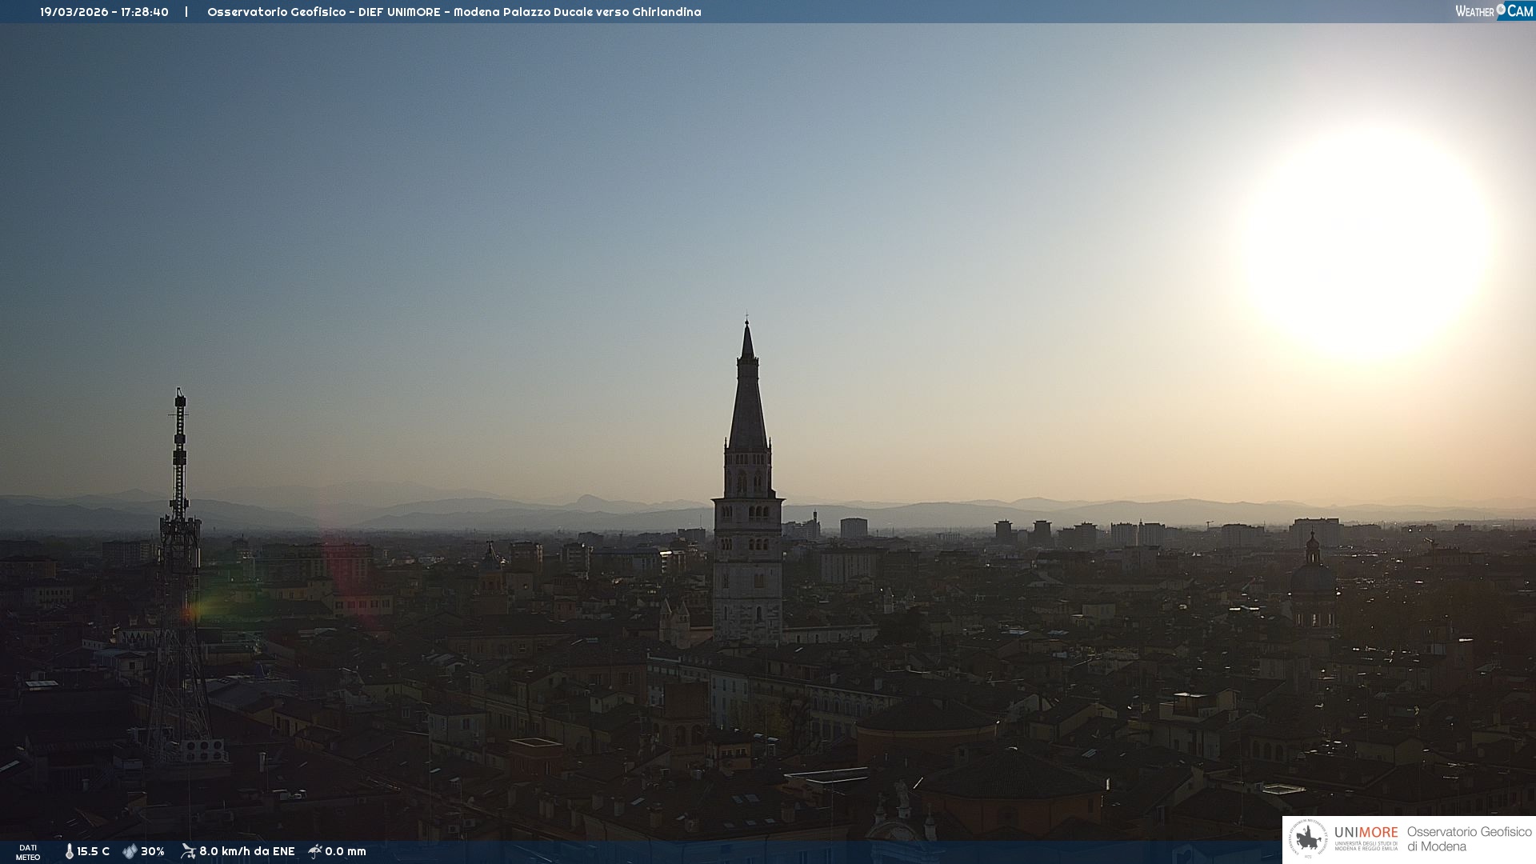Click the thermometer temperature icon
This screenshot has width=1536, height=864.
coord(70,851)
